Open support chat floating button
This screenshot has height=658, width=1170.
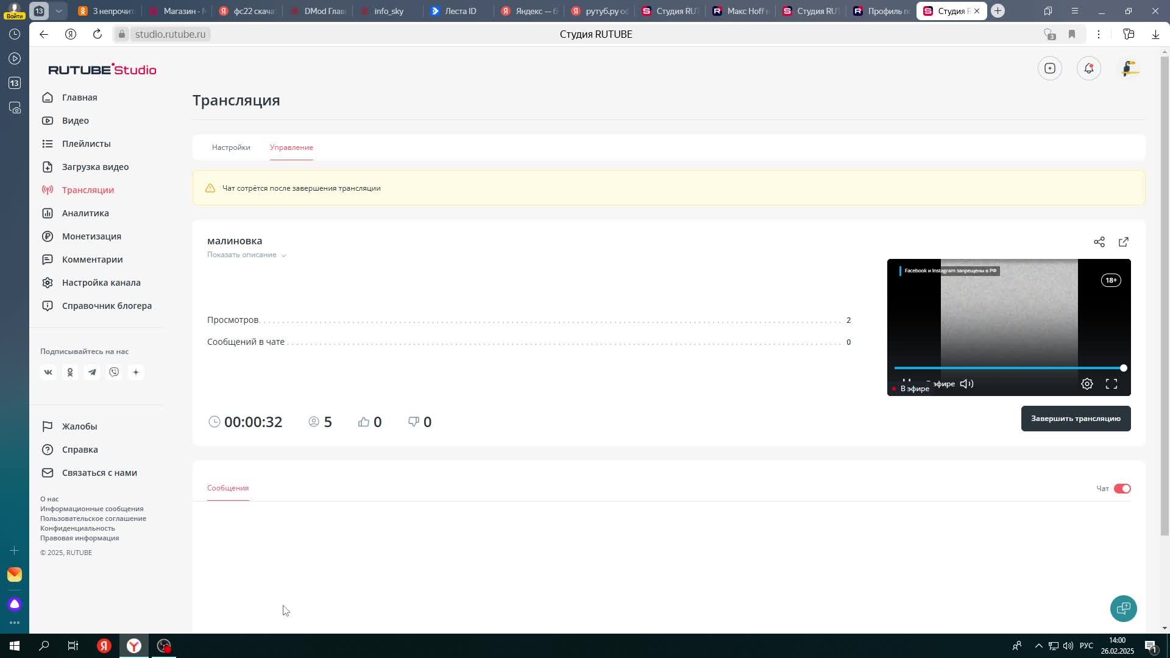[1122, 608]
